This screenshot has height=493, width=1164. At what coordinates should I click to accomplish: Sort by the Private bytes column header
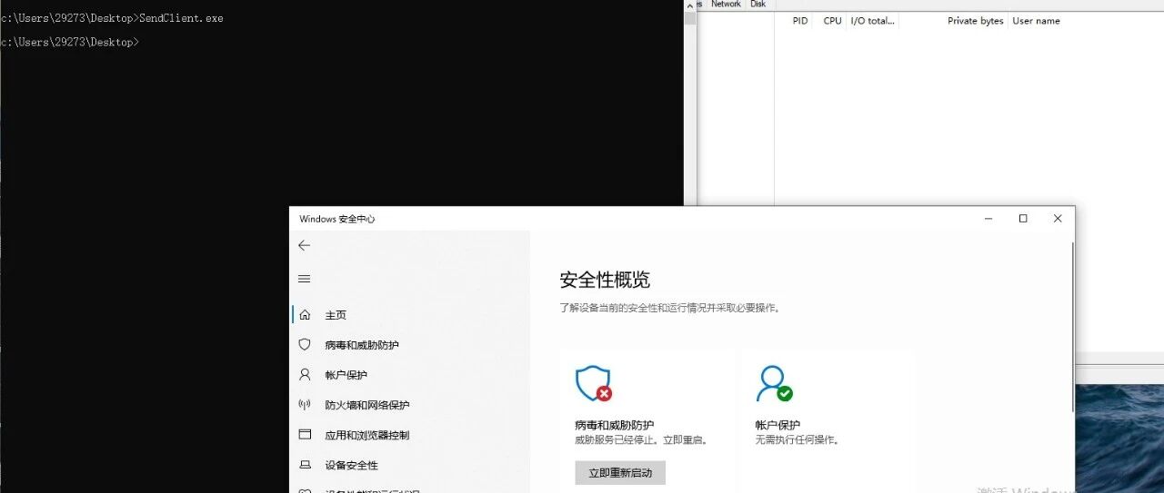(x=975, y=21)
